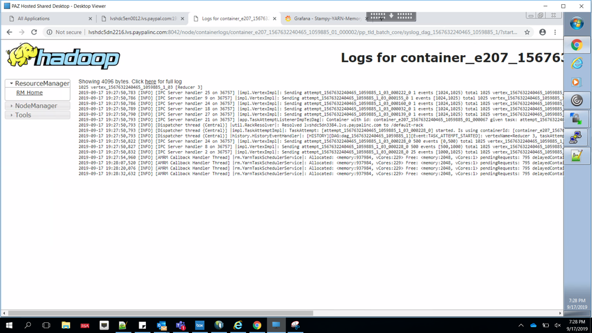
Task: Open local Internet Explorer from bottom taskbar
Action: tap(238, 325)
